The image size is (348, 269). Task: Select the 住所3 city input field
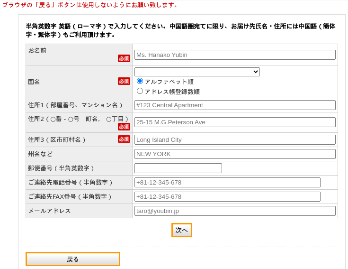pyautogui.click(x=235, y=140)
